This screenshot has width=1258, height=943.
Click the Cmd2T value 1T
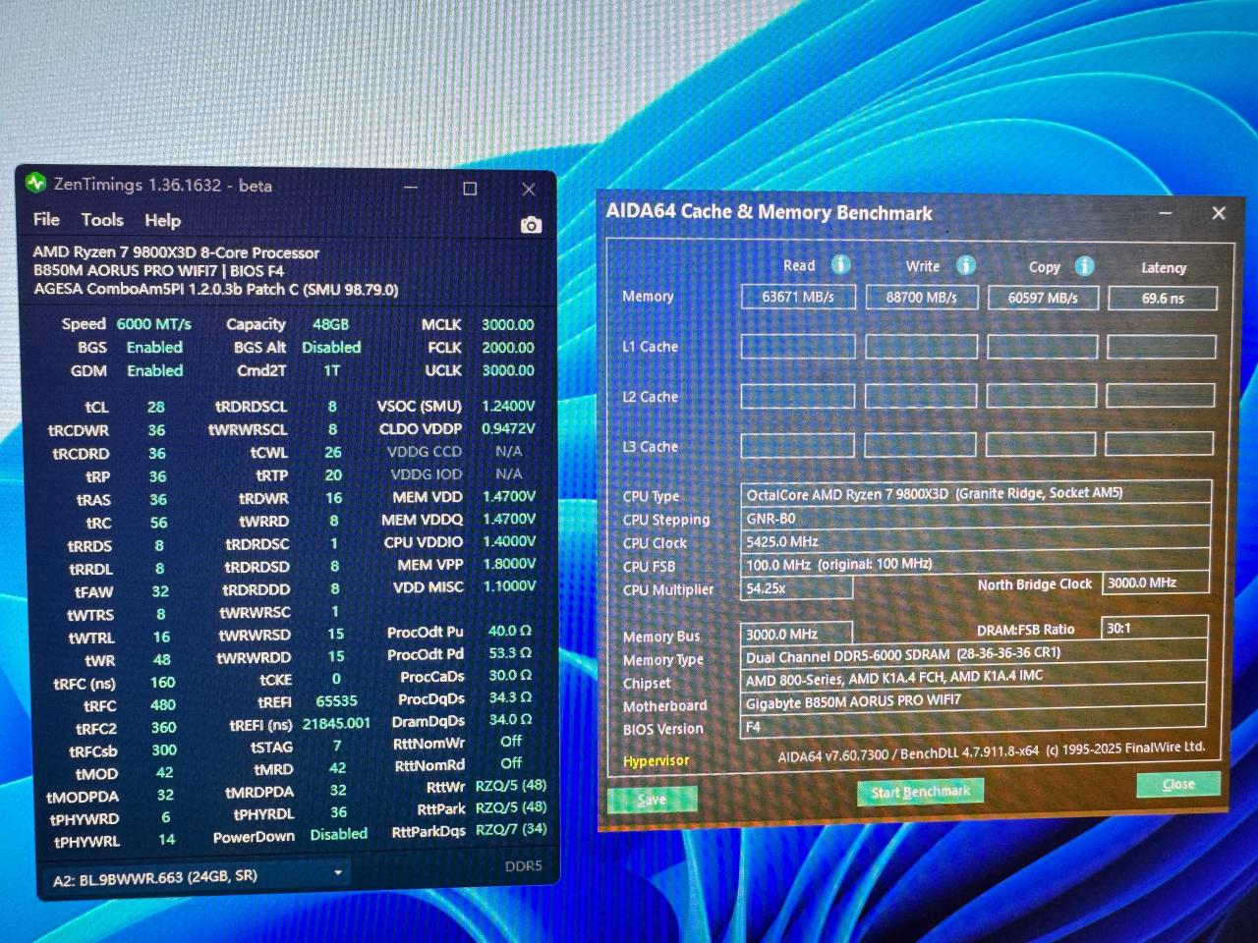[332, 370]
